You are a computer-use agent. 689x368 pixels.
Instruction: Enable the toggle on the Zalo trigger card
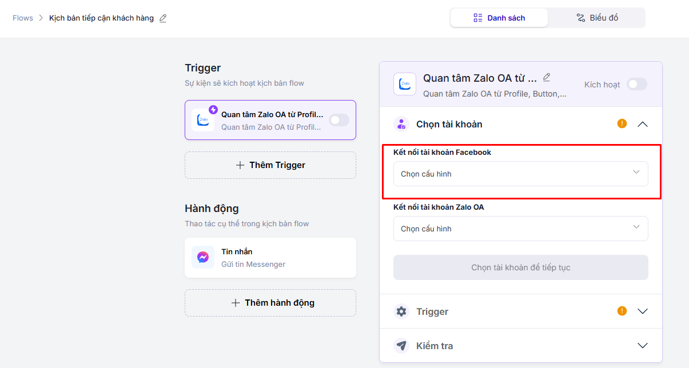(339, 120)
